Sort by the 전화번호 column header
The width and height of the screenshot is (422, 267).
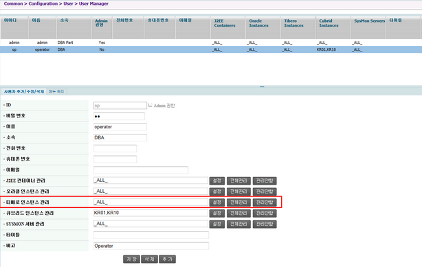tap(128, 27)
